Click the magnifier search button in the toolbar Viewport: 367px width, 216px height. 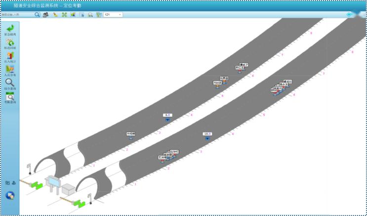pyautogui.click(x=37, y=14)
